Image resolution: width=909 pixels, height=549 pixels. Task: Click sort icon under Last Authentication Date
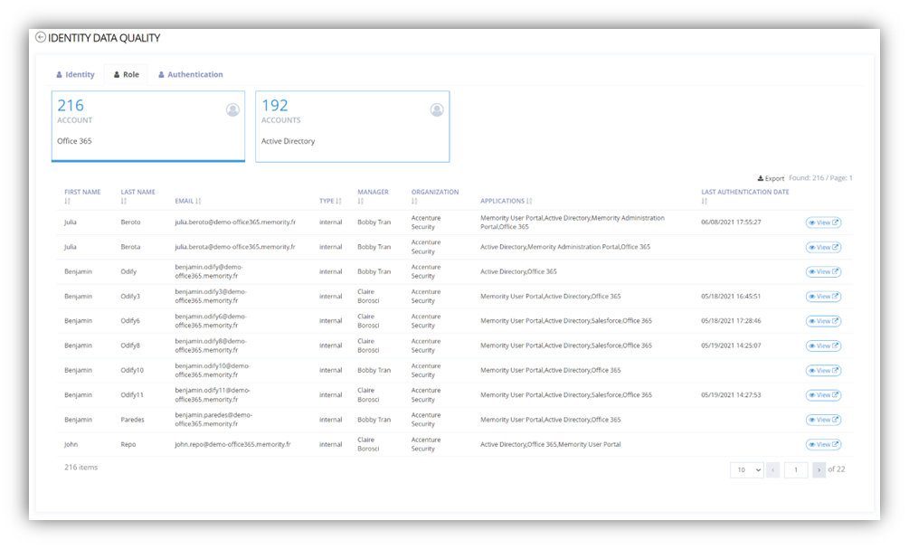coord(705,202)
